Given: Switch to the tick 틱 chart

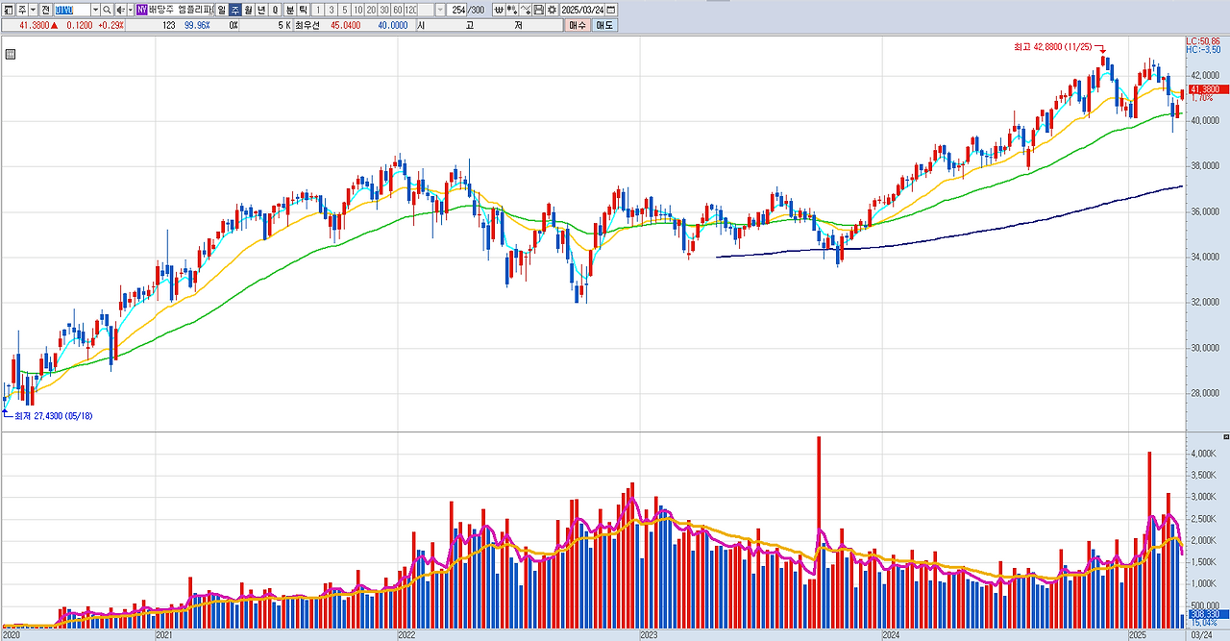Looking at the screenshot, I should [303, 10].
